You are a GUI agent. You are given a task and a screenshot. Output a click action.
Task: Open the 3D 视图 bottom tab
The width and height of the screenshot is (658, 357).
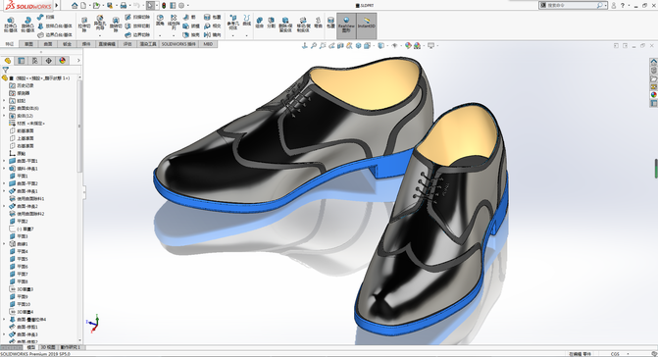coord(48,347)
